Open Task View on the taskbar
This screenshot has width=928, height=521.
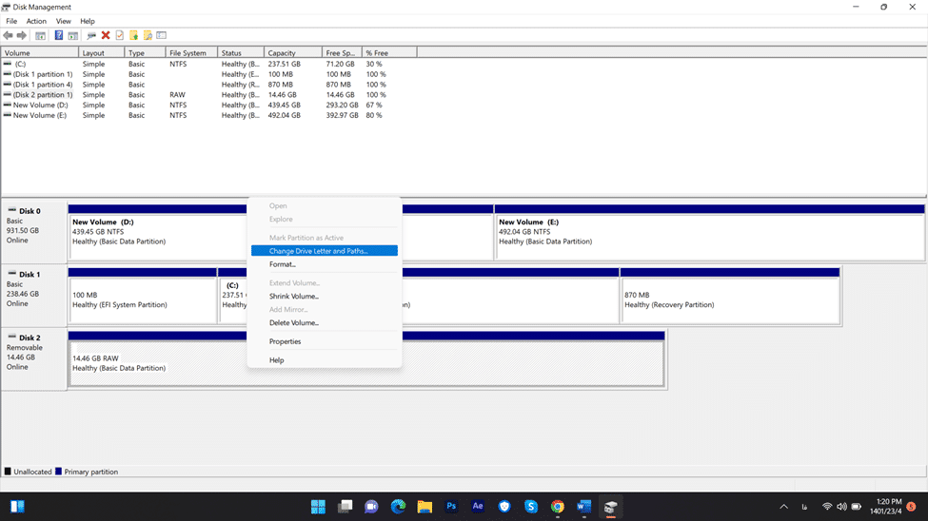pyautogui.click(x=346, y=507)
